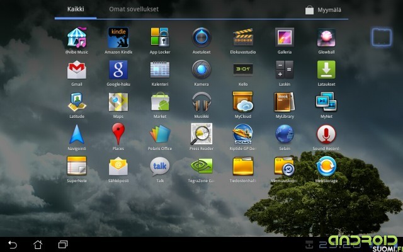
Task: Open the @vibe Music app
Action: (x=77, y=38)
